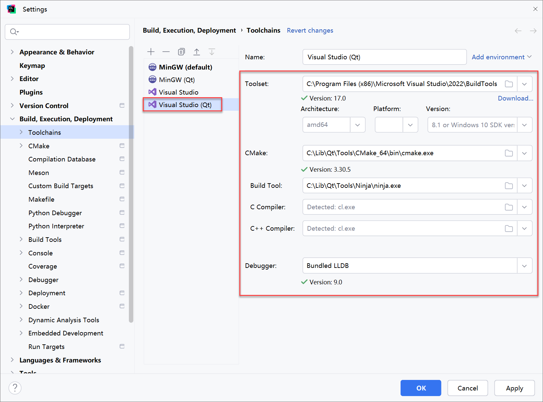
Task: Click the Apply button
Action: 514,388
